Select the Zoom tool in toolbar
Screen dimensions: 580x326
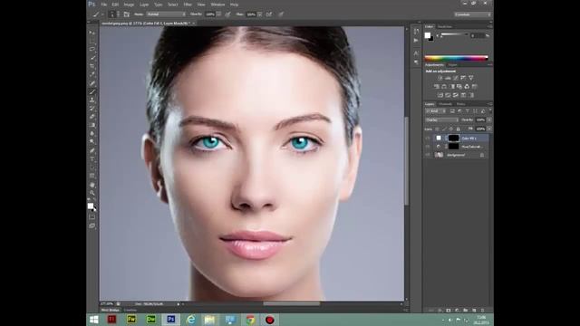(92, 193)
